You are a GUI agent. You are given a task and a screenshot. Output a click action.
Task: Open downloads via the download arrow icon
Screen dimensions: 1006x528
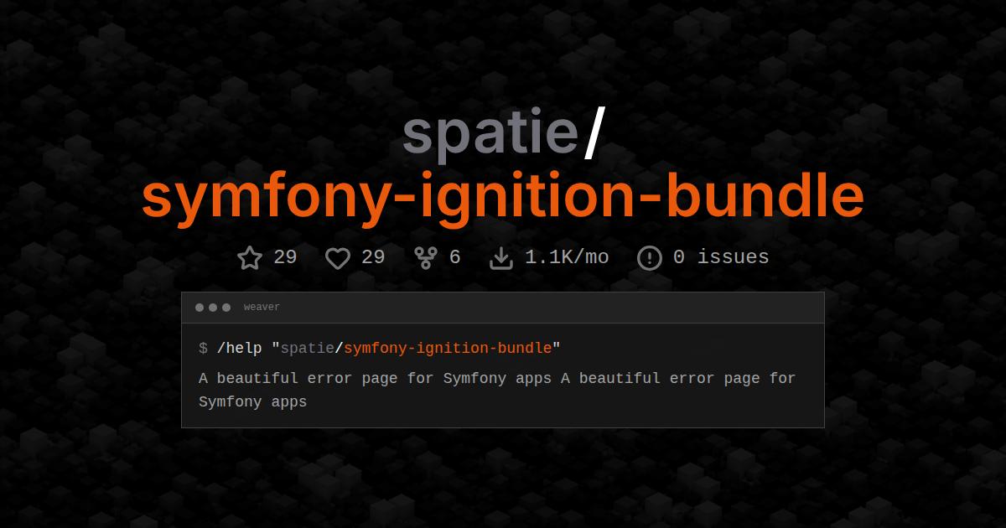[x=500, y=257]
